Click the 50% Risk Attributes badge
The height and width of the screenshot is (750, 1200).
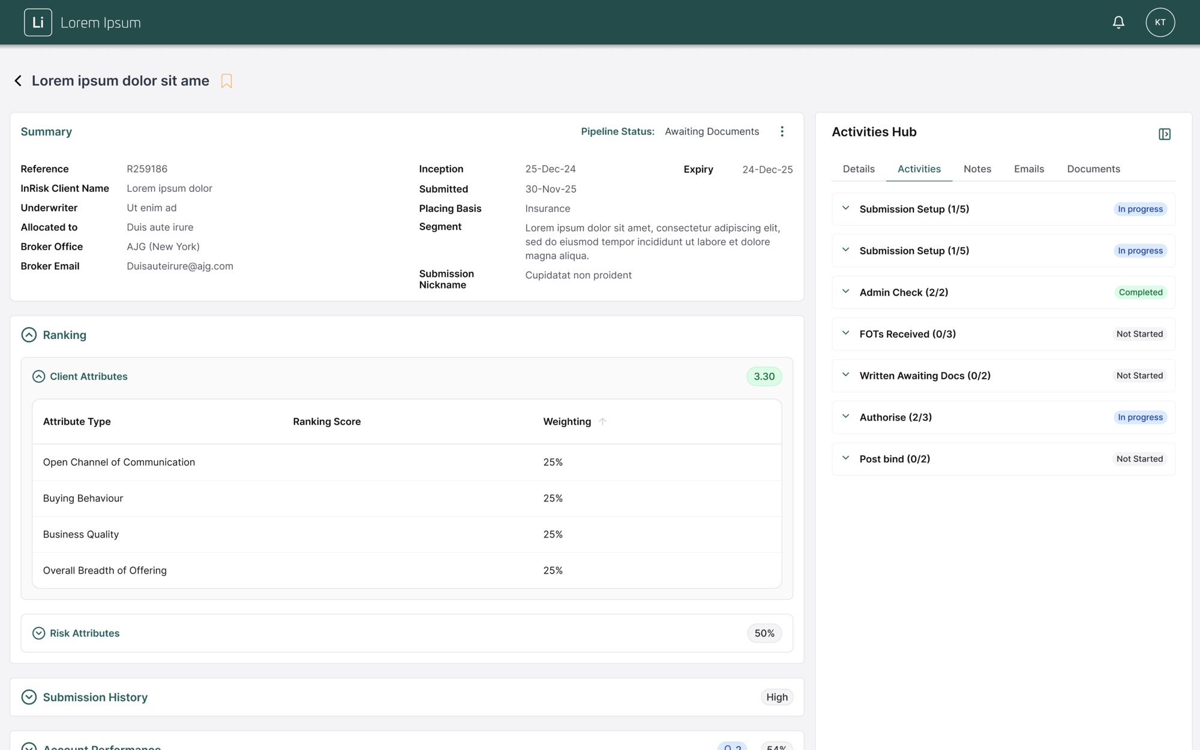click(x=764, y=633)
